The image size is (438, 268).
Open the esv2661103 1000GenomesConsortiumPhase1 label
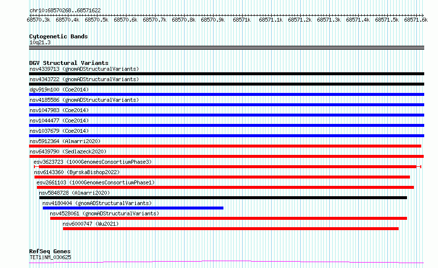tap(95, 182)
